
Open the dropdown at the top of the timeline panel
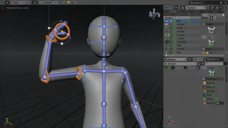pyautogui.click(x=195, y=8)
